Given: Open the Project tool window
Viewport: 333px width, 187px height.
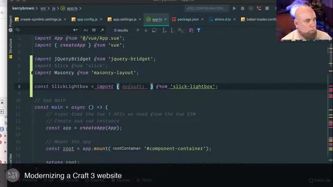Looking at the screenshot, I should [x=10, y=23].
